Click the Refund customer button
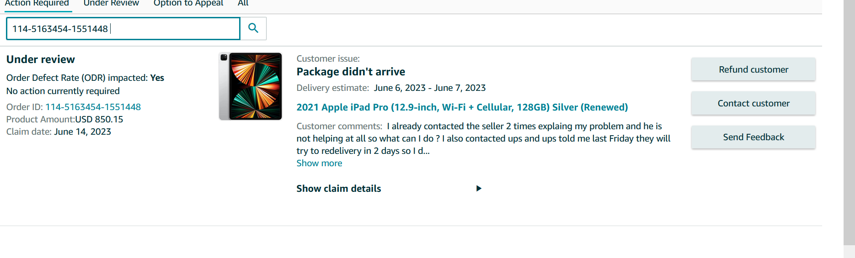This screenshot has width=855, height=258. click(753, 69)
